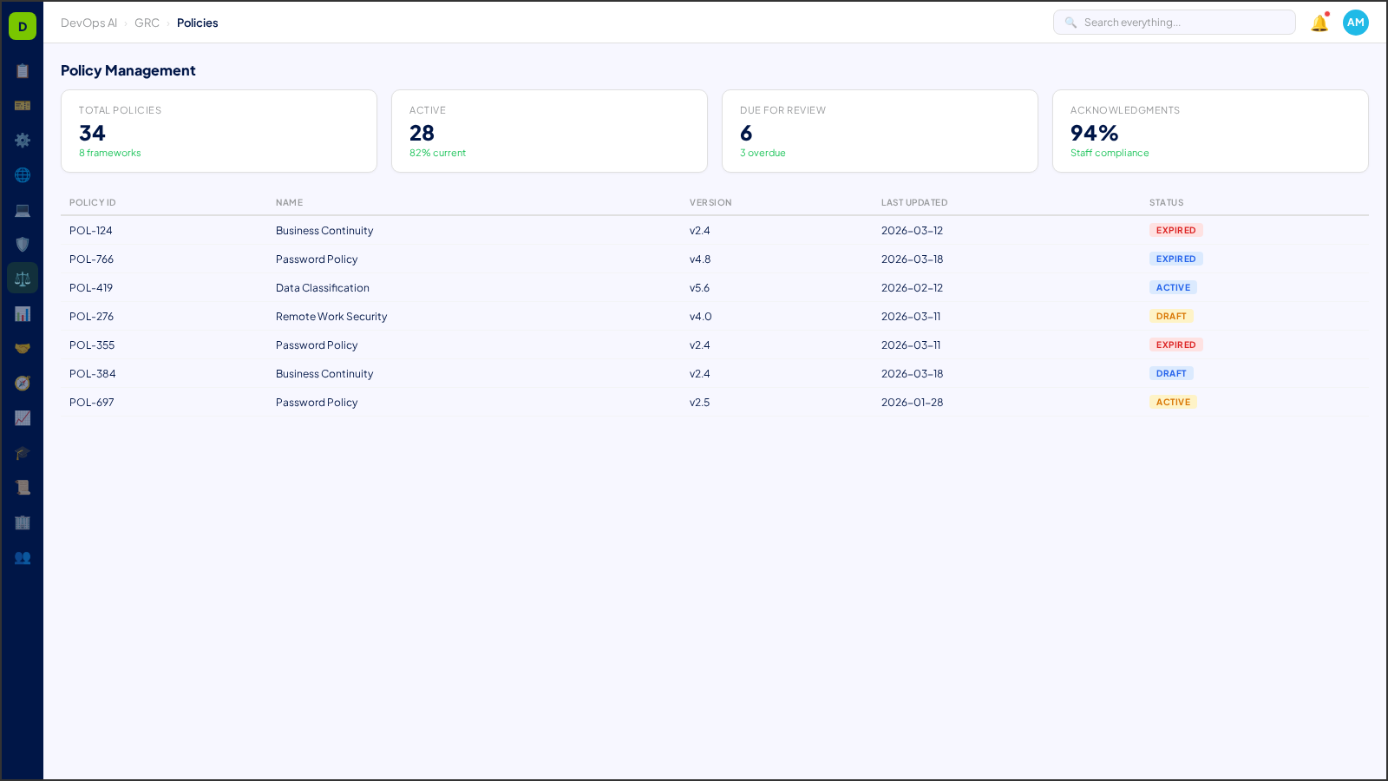Open the AM profile avatar

pos(1355,23)
